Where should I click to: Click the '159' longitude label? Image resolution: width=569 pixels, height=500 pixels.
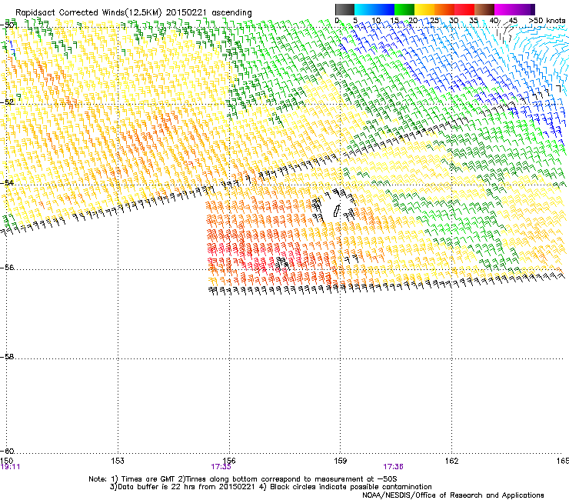coord(340,461)
